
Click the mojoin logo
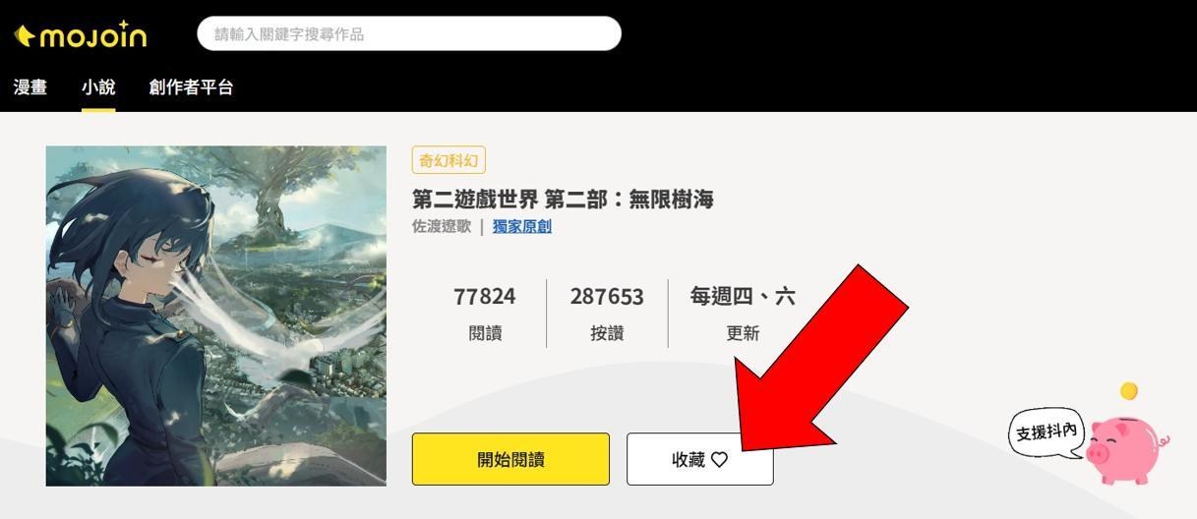(x=80, y=34)
